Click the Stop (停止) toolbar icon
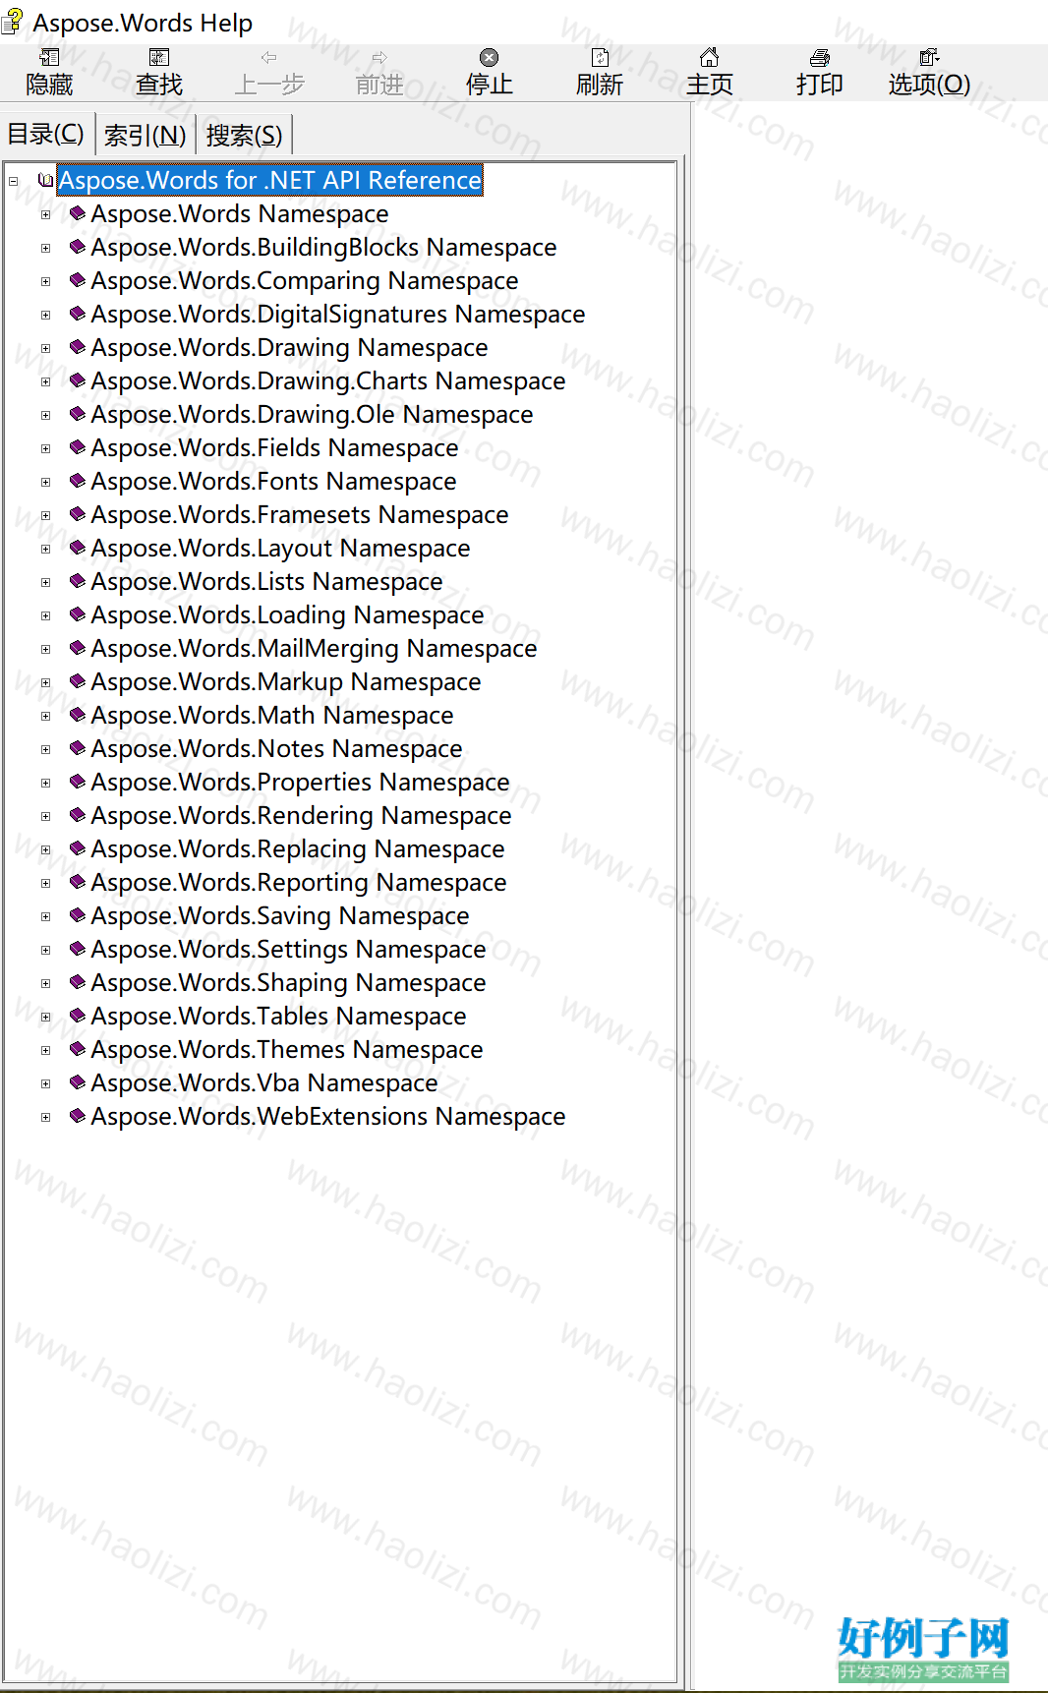Image resolution: width=1048 pixels, height=1693 pixels. pos(489,58)
